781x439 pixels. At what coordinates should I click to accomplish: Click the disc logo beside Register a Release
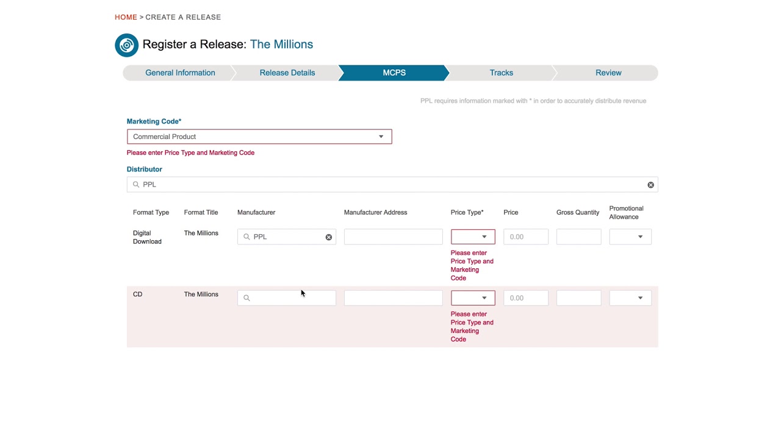pyautogui.click(x=127, y=45)
